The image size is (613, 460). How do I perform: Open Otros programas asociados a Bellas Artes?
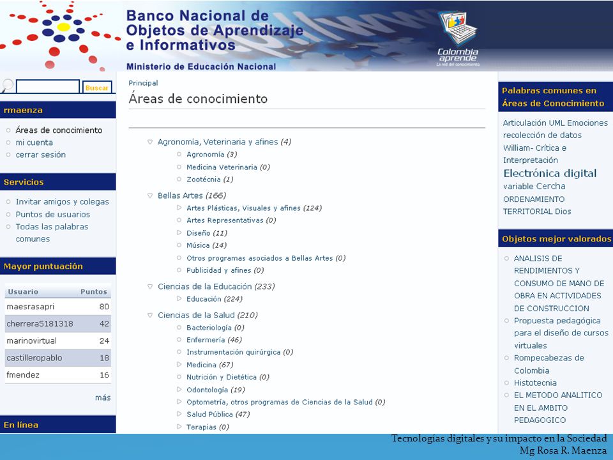tap(266, 258)
